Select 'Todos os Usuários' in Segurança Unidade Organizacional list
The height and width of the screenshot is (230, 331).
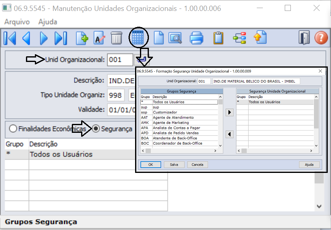(275, 102)
